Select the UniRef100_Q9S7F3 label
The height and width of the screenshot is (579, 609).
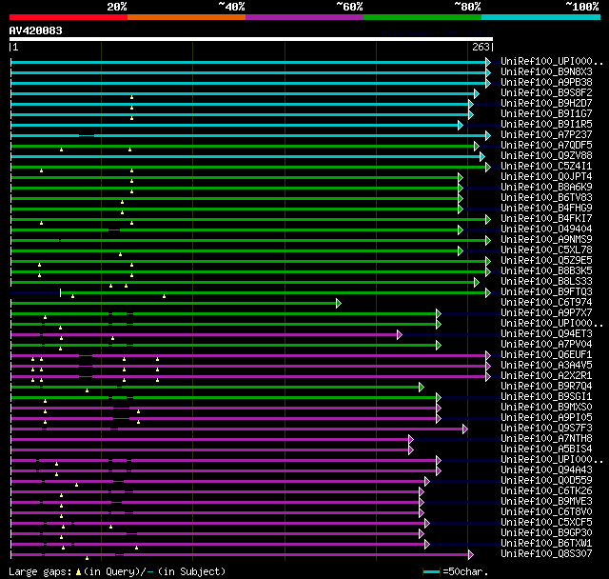point(546,429)
